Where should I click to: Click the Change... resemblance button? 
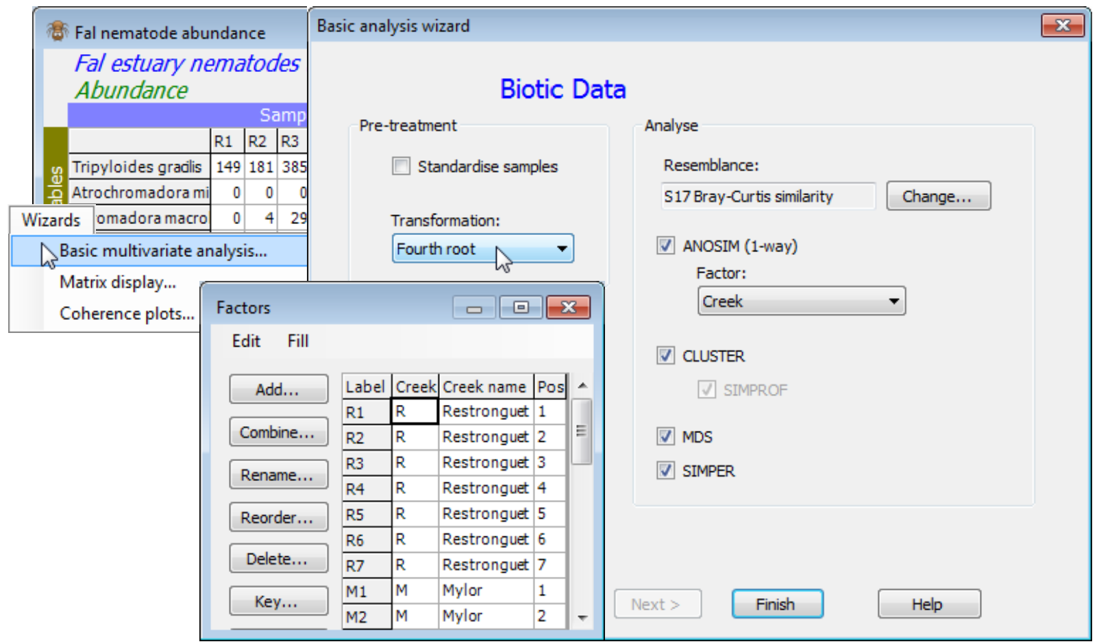coord(938,196)
